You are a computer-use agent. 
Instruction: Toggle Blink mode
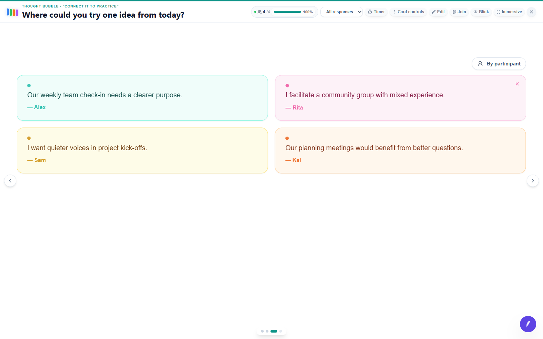(x=481, y=12)
